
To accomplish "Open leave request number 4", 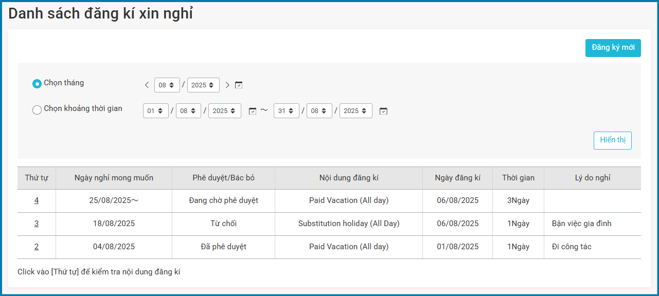I will tap(37, 200).
